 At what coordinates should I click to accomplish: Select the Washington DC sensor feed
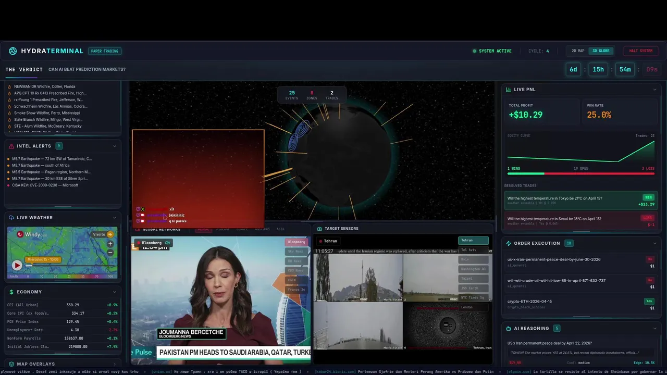pyautogui.click(x=474, y=269)
